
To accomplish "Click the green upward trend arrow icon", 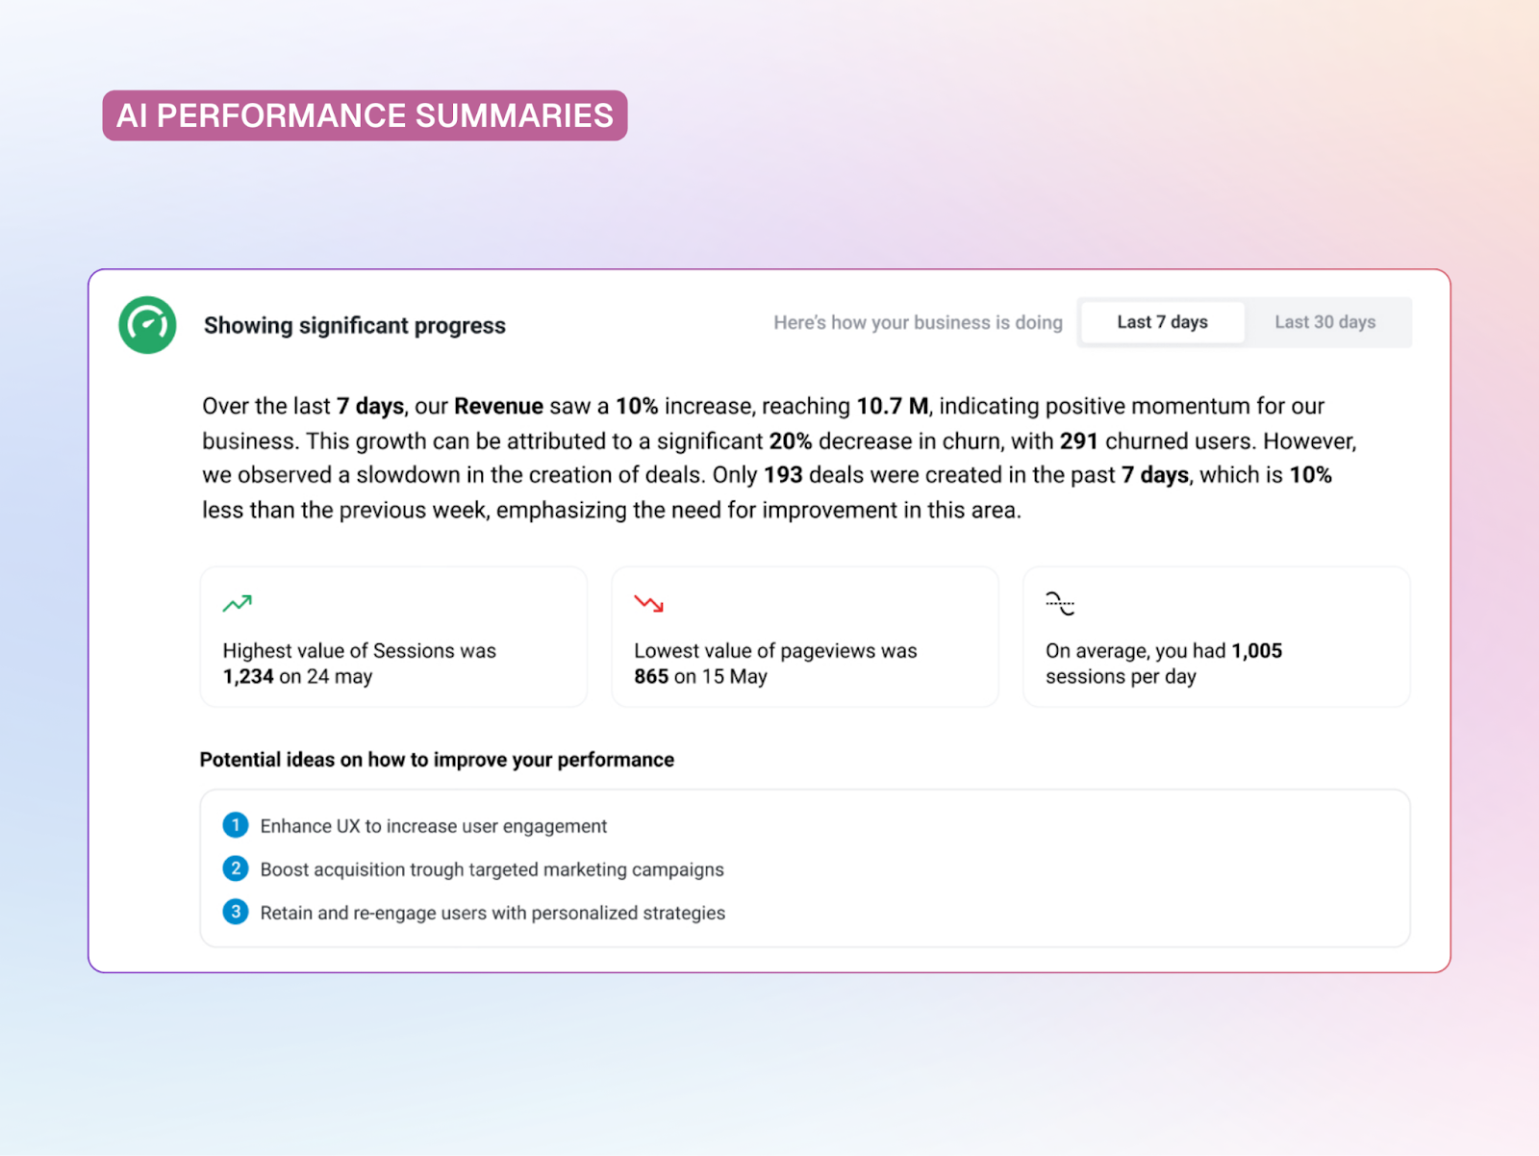I will [237, 604].
